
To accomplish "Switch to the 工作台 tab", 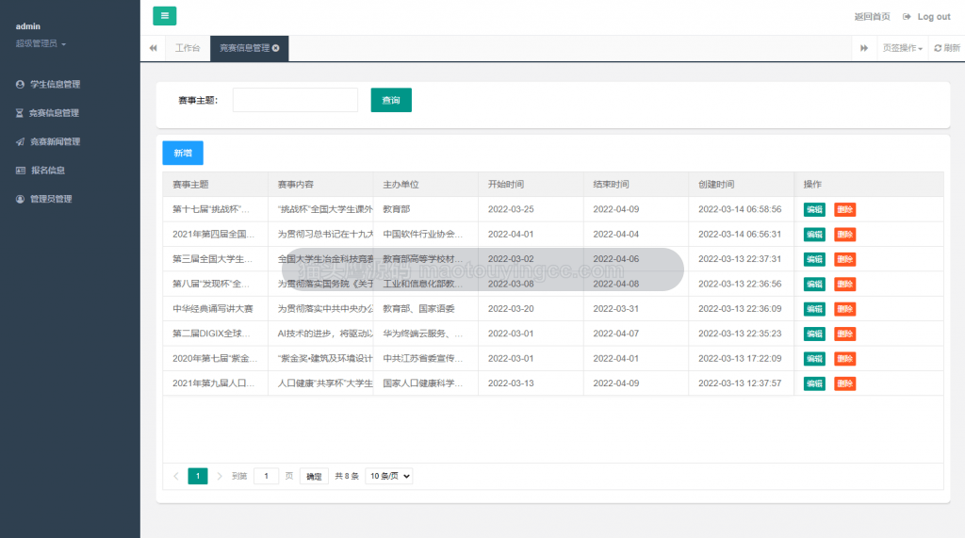I will (188, 48).
